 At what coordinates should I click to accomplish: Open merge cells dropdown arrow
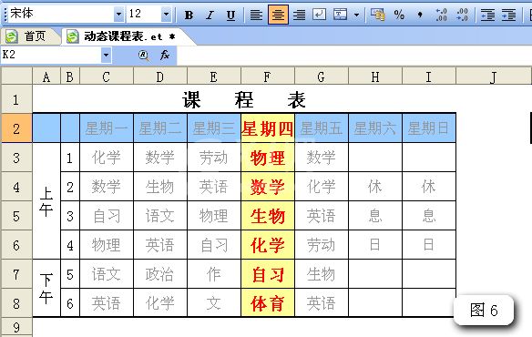pos(356,15)
